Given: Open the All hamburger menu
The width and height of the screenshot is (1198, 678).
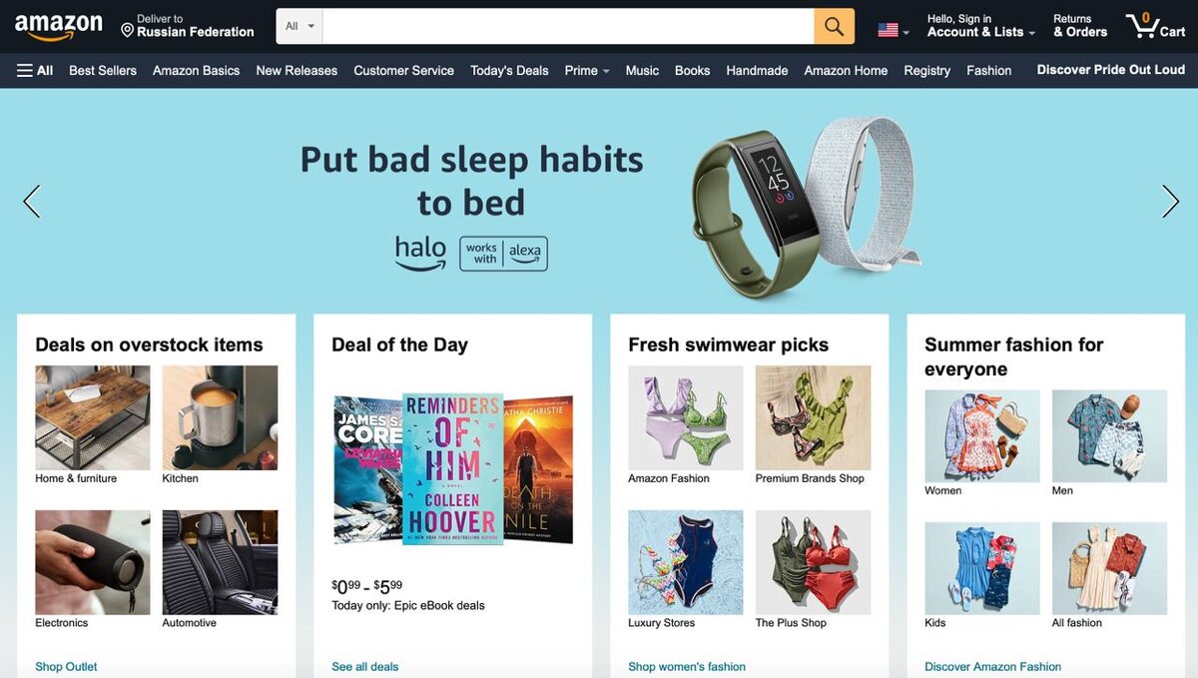Looking at the screenshot, I should (35, 70).
